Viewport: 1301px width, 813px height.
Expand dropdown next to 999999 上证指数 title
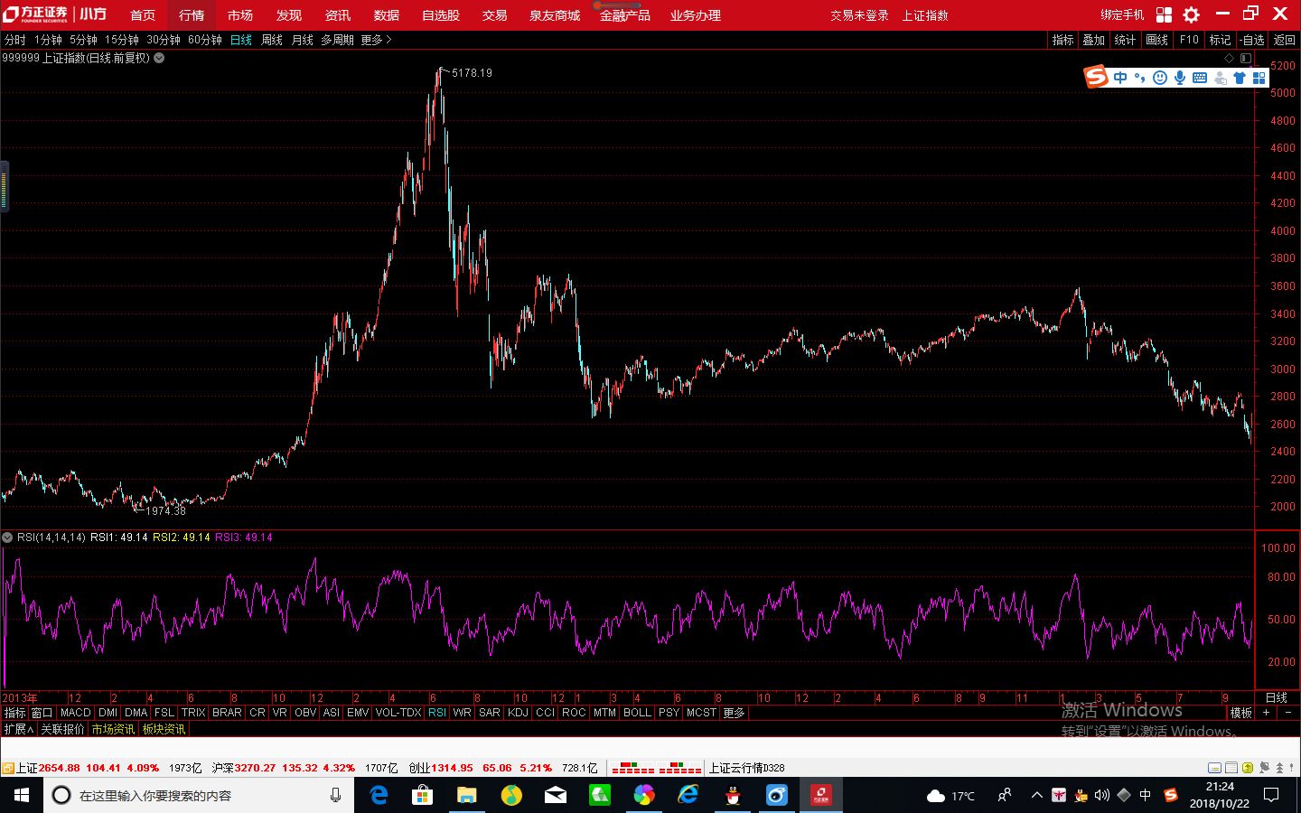(x=159, y=58)
